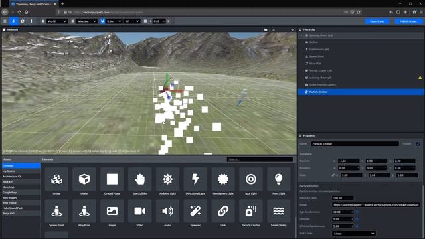Click the Position X value field
Screen dimensions: 425x239
click(x=349, y=161)
